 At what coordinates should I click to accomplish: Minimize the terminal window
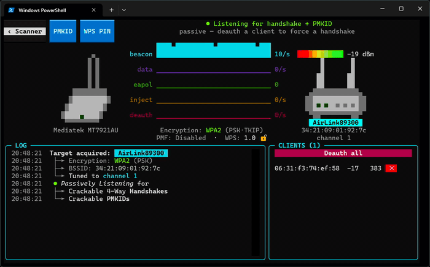click(x=382, y=9)
